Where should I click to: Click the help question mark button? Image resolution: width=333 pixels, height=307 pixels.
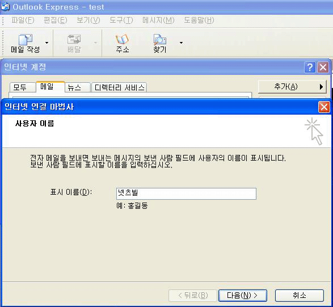[310, 68]
